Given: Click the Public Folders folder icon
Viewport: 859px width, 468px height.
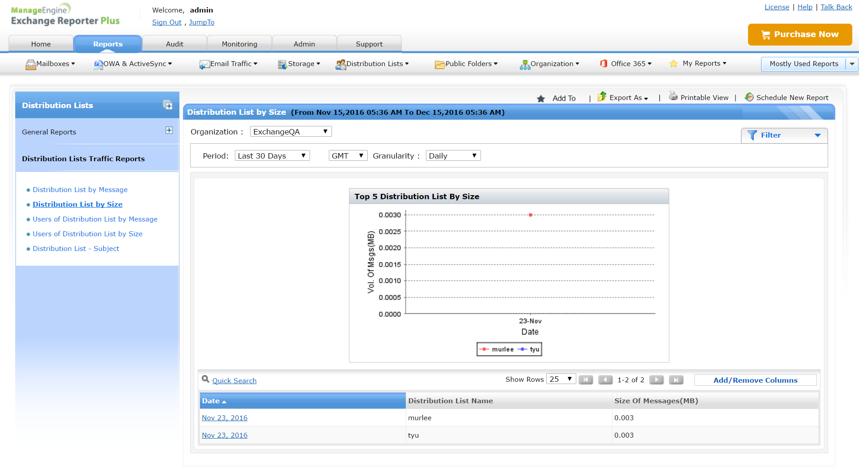Looking at the screenshot, I should pos(439,64).
